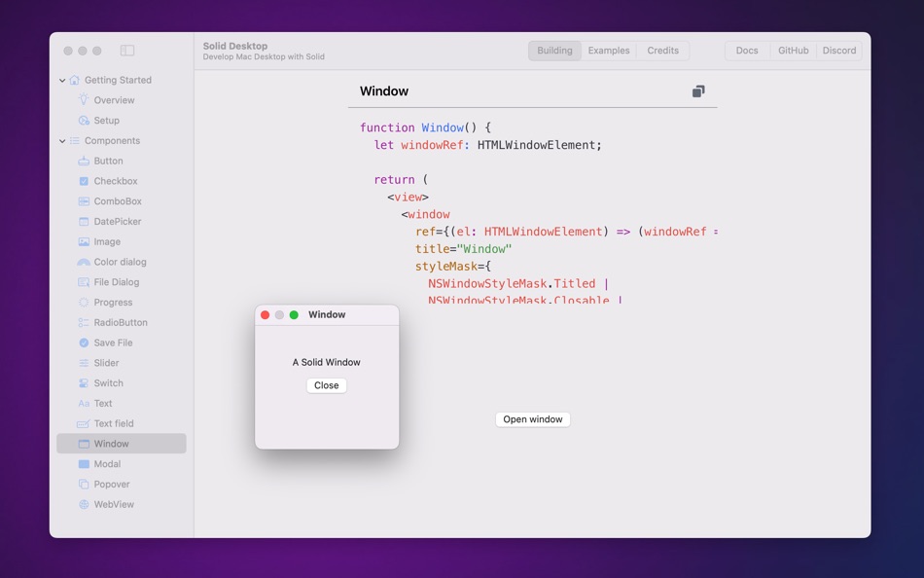Click the Text field icon
The height and width of the screenshot is (578, 924).
click(x=84, y=423)
